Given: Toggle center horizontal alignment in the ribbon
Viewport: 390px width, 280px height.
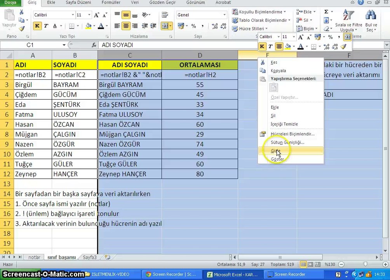Looking at the screenshot, I should (x=126, y=26).
